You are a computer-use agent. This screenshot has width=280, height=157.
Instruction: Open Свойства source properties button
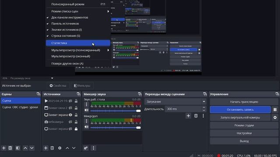tap(58, 85)
